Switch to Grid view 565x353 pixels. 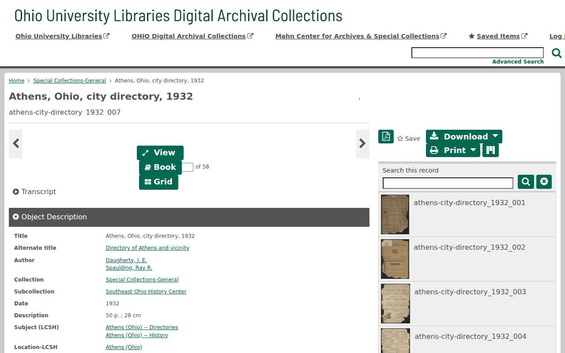(x=158, y=182)
